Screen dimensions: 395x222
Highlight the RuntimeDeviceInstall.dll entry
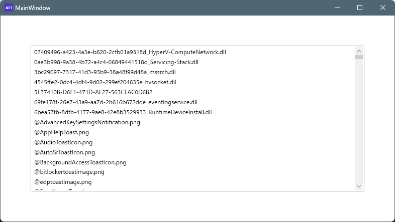(123, 112)
